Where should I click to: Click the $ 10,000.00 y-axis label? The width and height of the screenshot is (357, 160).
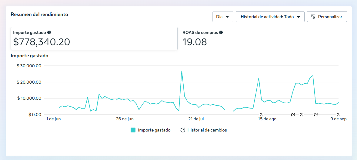click(x=29, y=98)
